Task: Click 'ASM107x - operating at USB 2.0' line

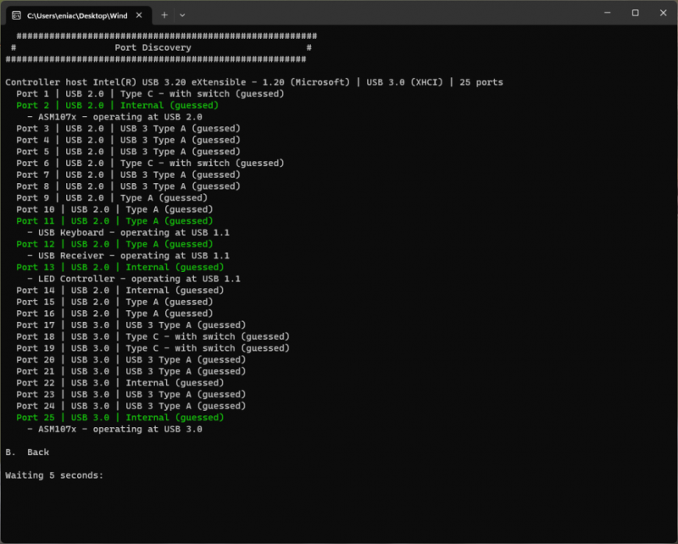Action: pos(114,117)
